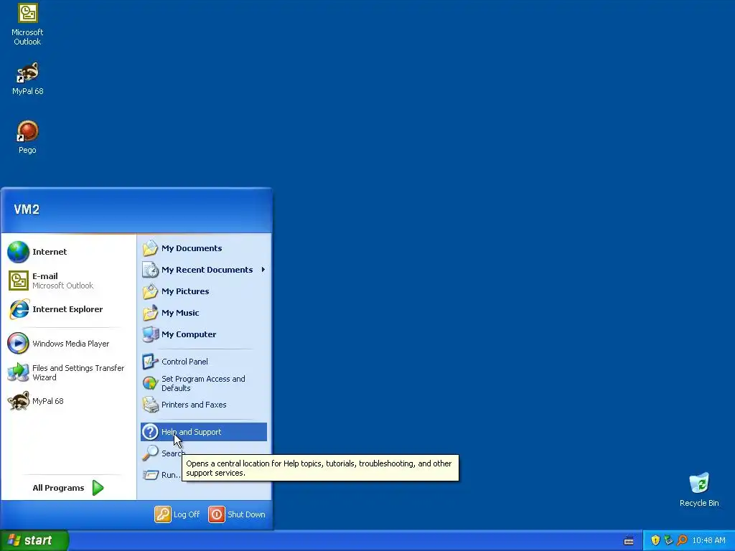Image resolution: width=735 pixels, height=551 pixels.
Task: Click the Shut Down button
Action: coord(237,514)
